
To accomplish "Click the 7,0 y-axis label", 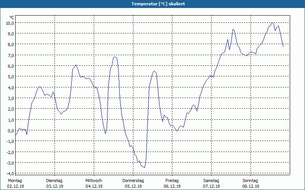I will [x=11, y=55].
